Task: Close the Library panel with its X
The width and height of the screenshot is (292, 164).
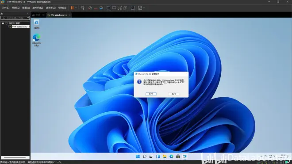Action: [x=28, y=14]
